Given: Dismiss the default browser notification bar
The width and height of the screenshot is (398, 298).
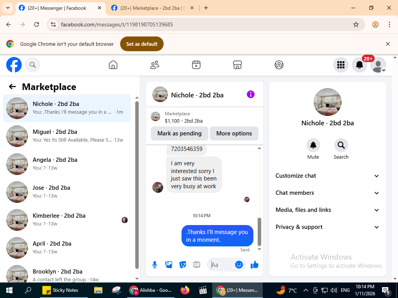Looking at the screenshot, I should (388, 44).
